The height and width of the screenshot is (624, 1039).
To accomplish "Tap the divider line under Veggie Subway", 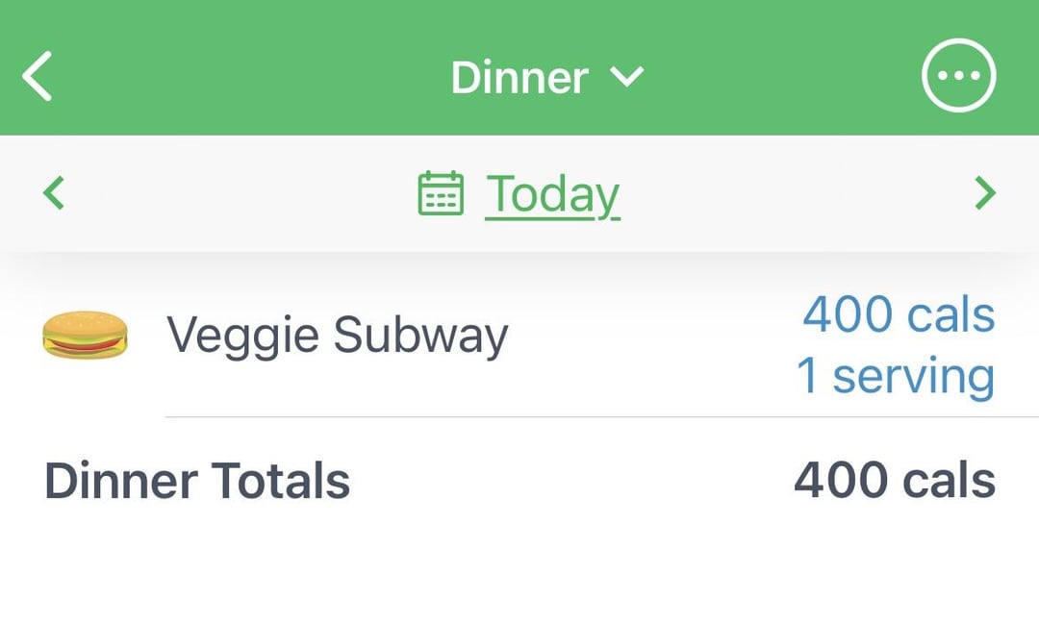I will coord(601,417).
